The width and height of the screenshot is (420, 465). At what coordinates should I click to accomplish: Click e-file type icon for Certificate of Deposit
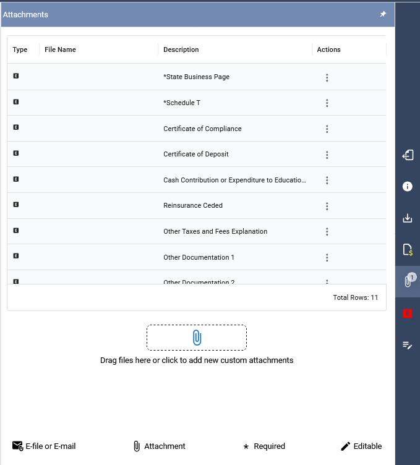[x=16, y=153]
